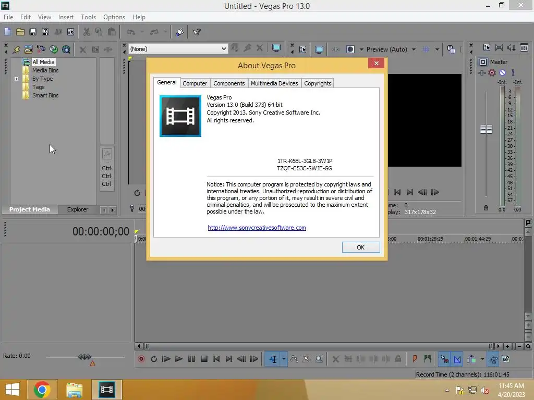
Task: Switch to the Computer tab in About dialog
Action: pyautogui.click(x=195, y=83)
